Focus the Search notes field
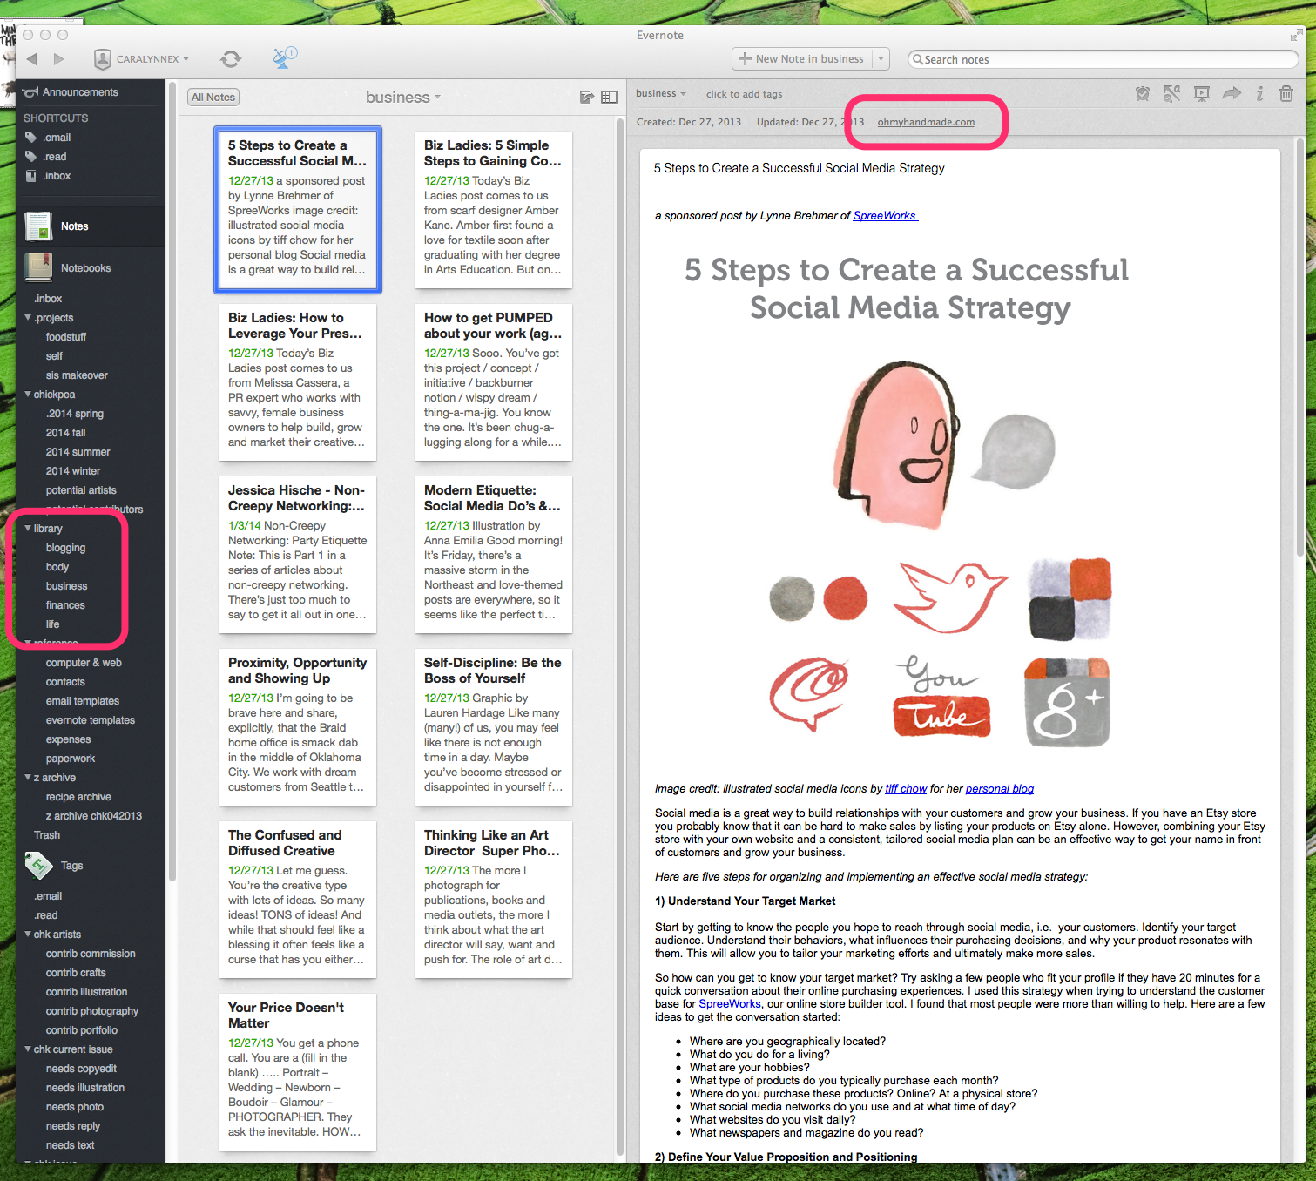1316x1181 pixels. pos(1103,59)
